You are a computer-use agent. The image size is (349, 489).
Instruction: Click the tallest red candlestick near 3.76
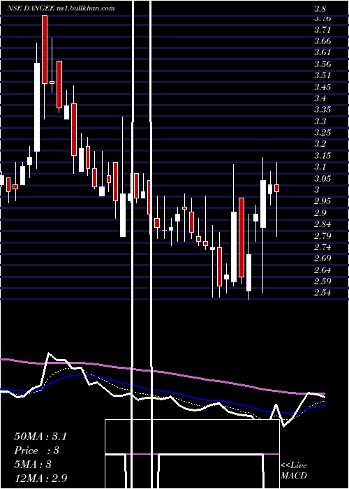[45, 50]
